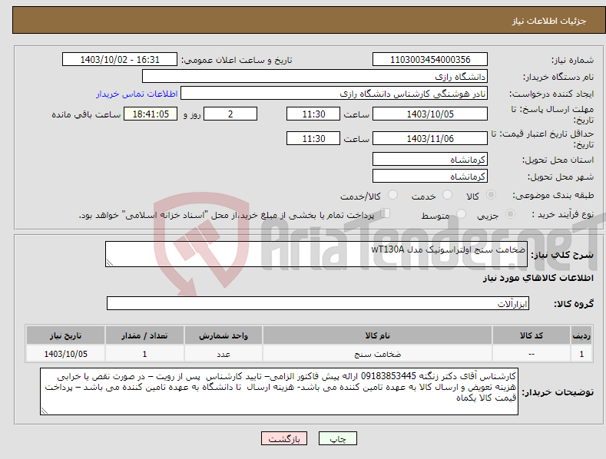Open اطلاعات تماس خریدار link
Screen dimensions: 606x459
coord(137,94)
